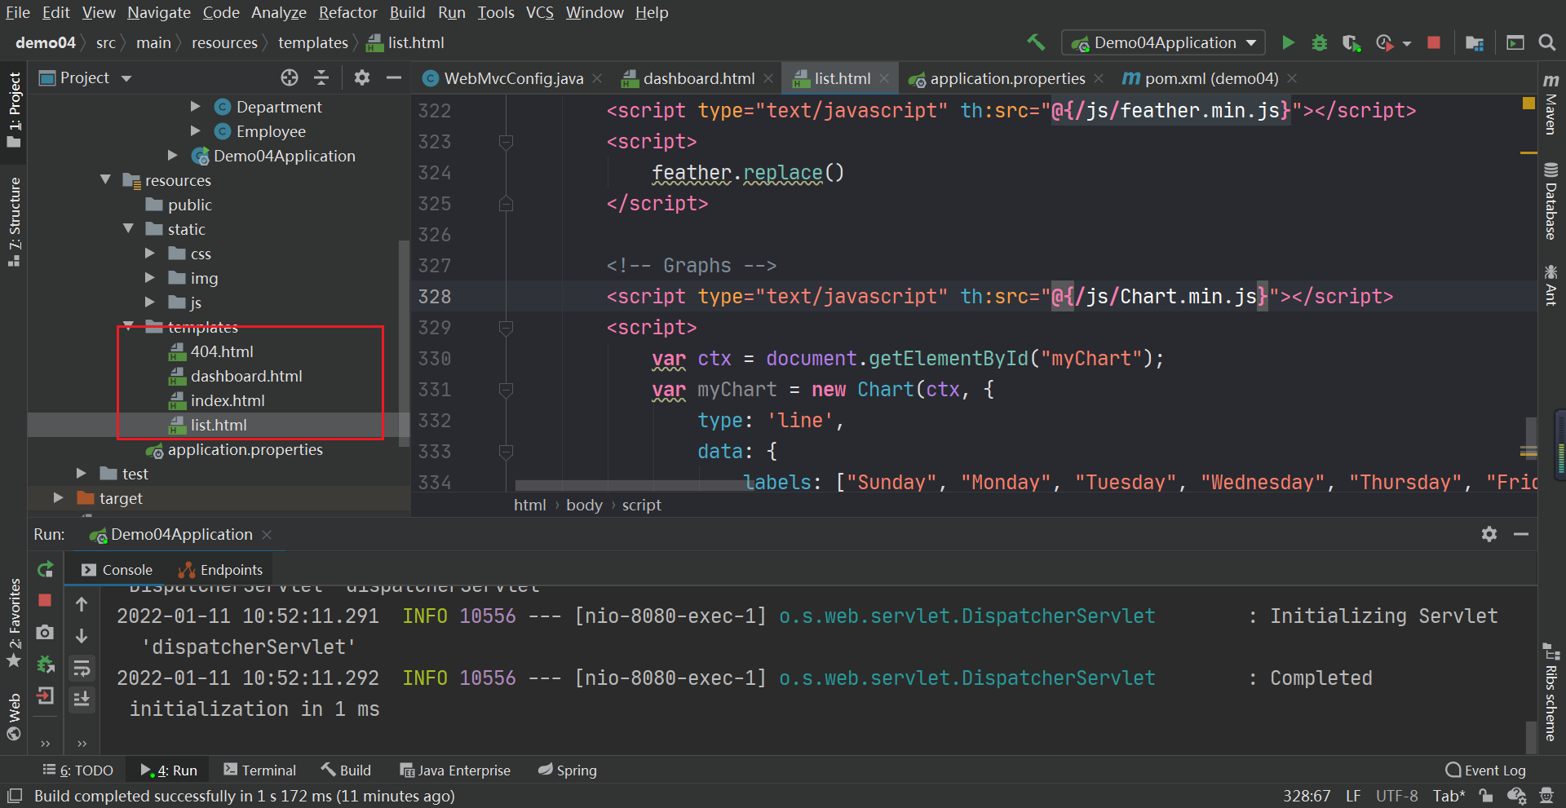Image resolution: width=1566 pixels, height=808 pixels.
Task: Run with coverage from the main toolbar
Action: (1351, 42)
